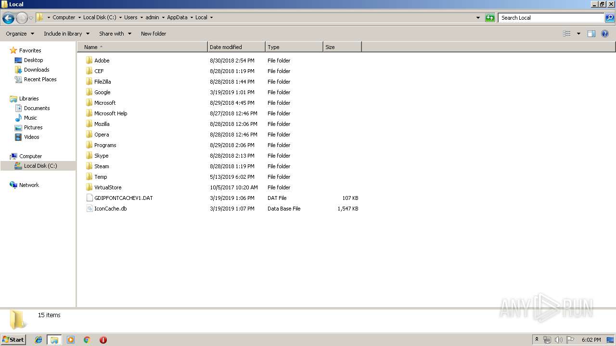This screenshot has height=346, width=616.
Task: Click Windows Explorer taskbar icon
Action: pyautogui.click(x=54, y=340)
